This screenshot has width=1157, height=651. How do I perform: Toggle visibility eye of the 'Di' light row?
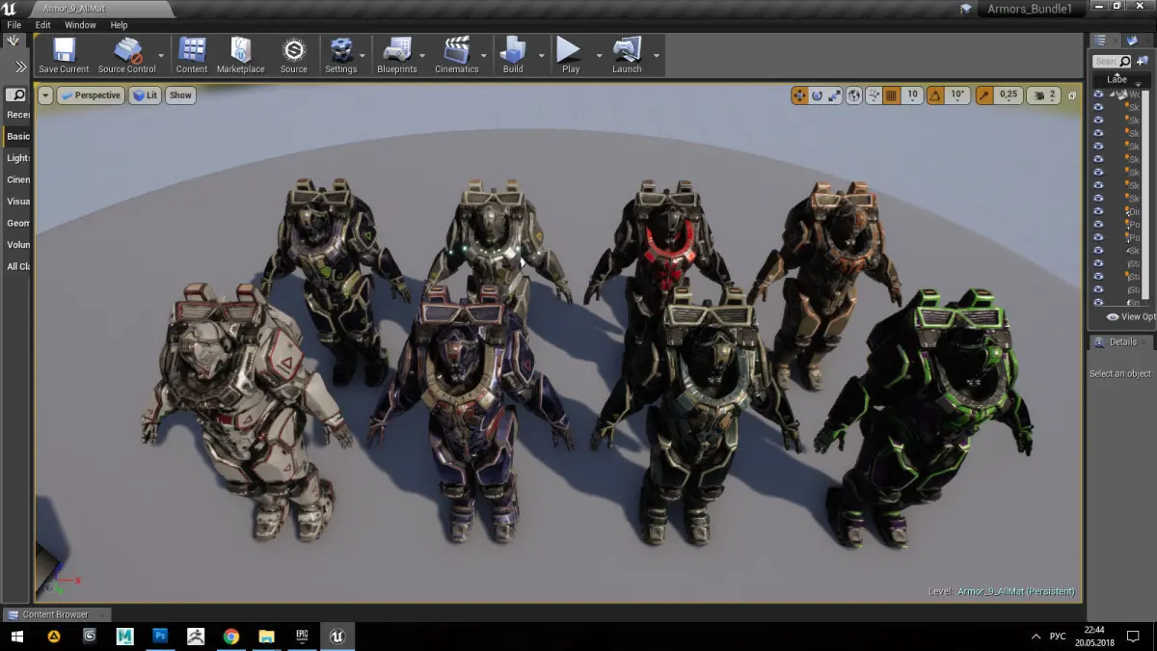click(1098, 211)
